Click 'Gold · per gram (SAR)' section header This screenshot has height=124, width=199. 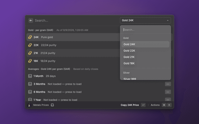(x=41, y=30)
